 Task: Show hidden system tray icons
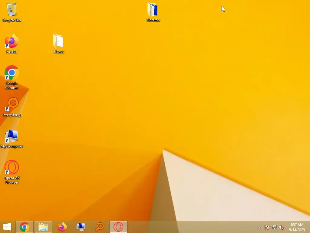[x=259, y=227]
